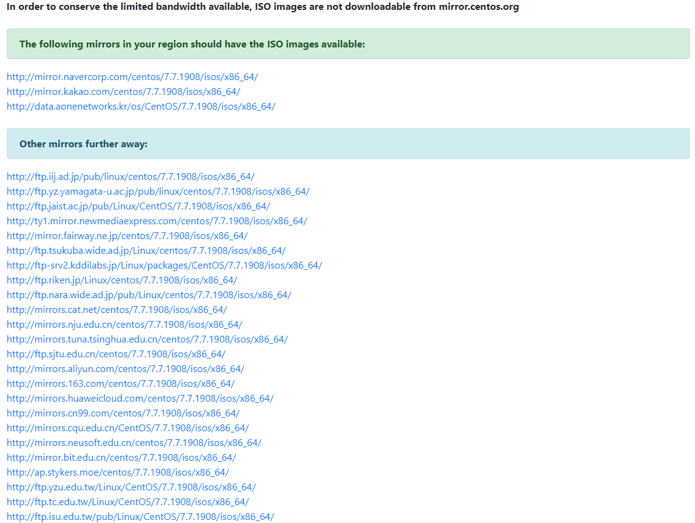This screenshot has height=523, width=695.
Task: Open the mirrors.cat.net mirror link
Action: coord(116,310)
